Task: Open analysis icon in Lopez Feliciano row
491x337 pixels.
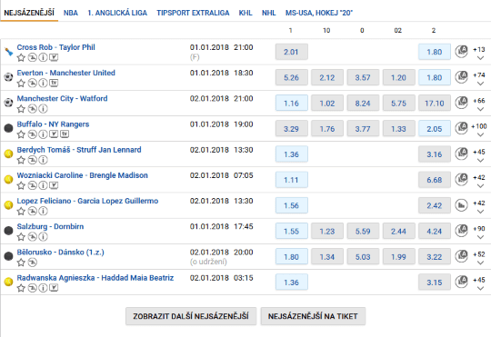Action: [x=461, y=205]
